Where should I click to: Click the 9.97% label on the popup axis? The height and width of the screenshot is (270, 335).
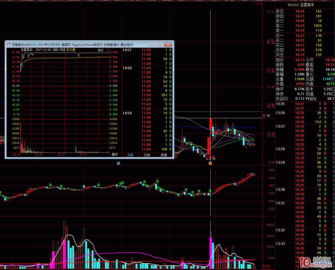pos(113,52)
